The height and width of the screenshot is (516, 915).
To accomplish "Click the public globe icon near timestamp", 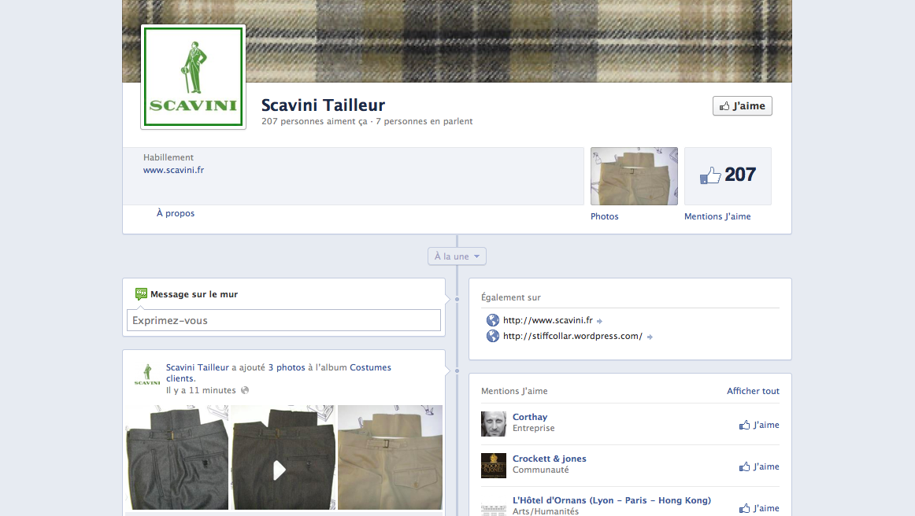I will point(245,390).
